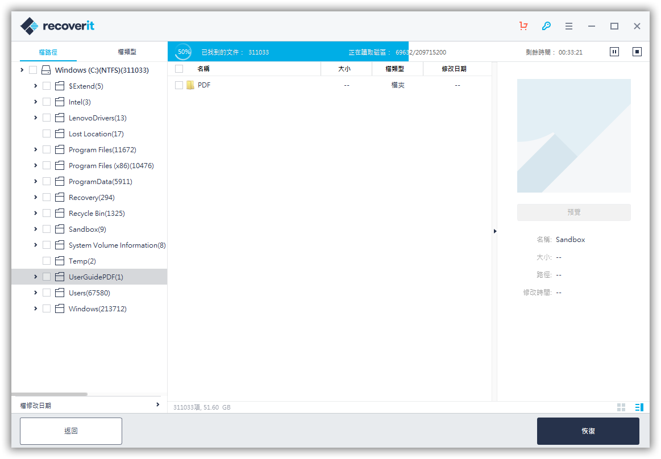Select all files using header checkbox

point(179,69)
